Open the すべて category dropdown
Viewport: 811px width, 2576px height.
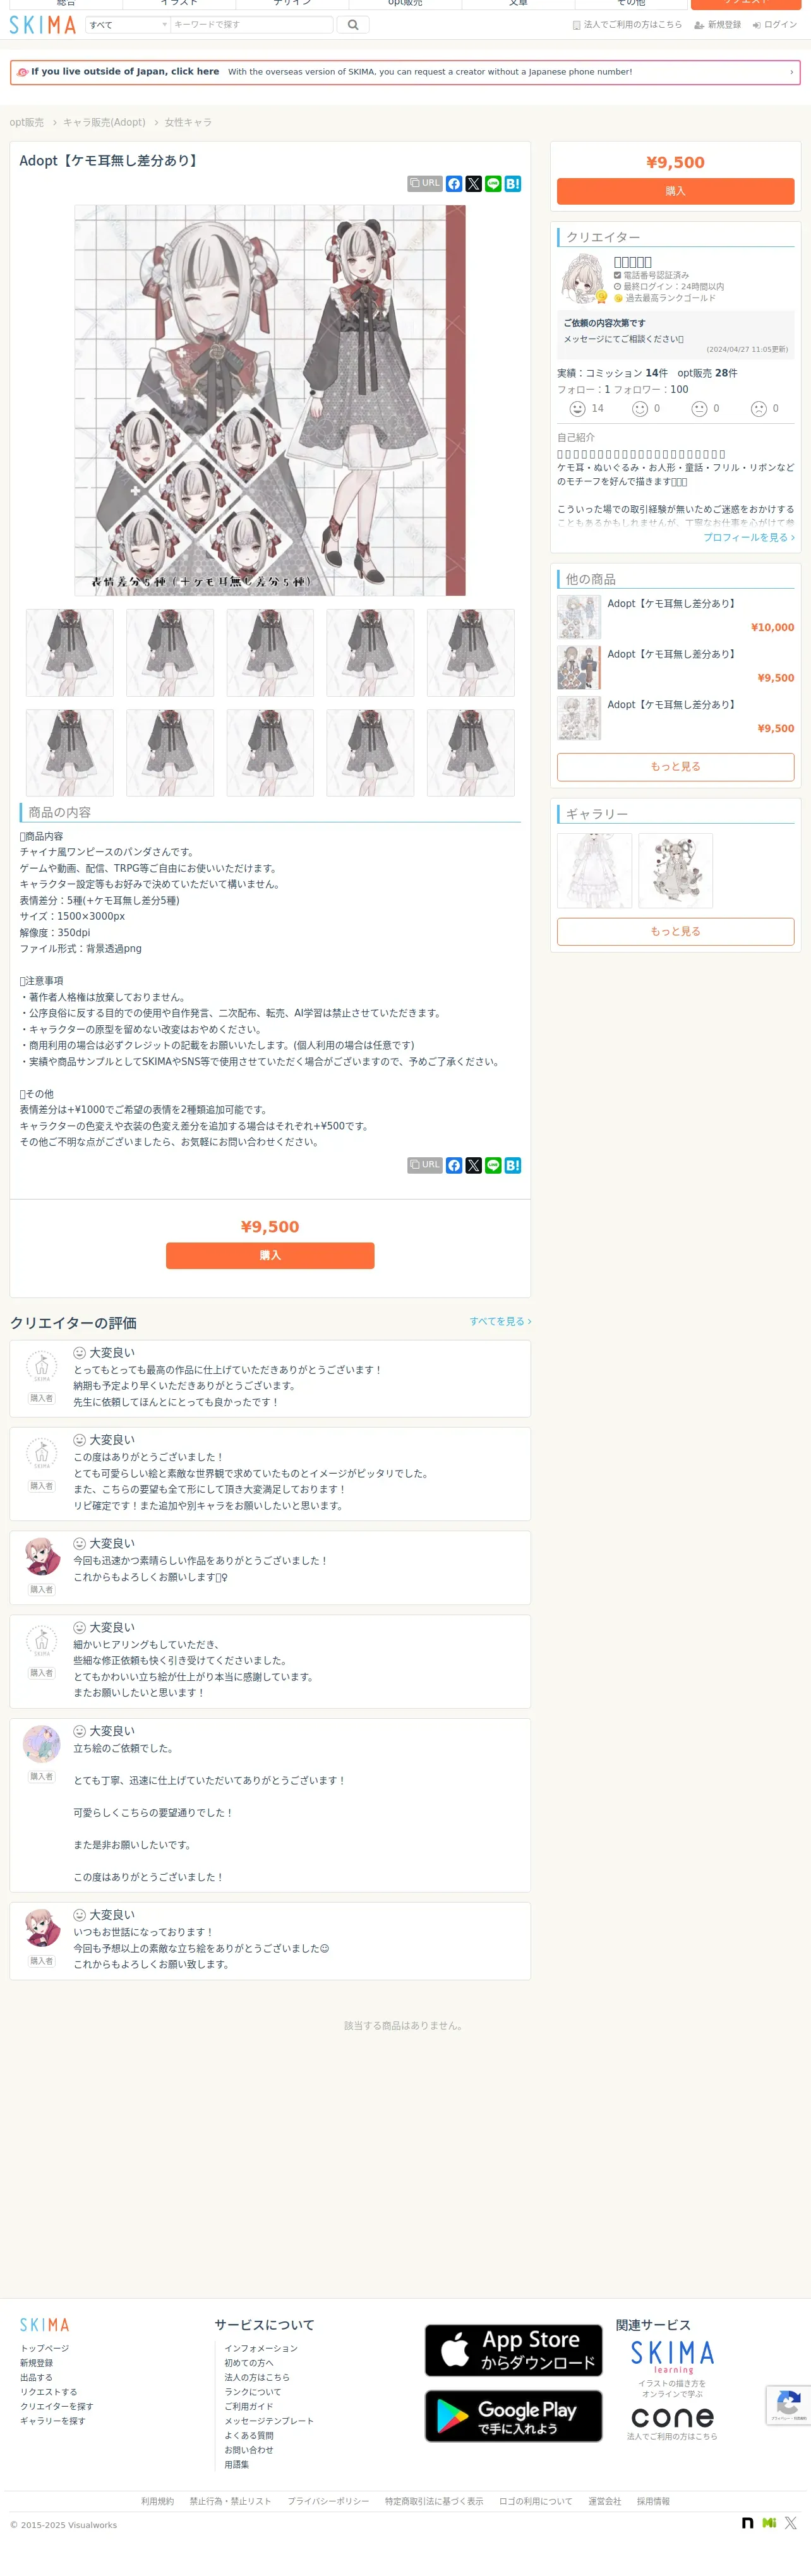128,25
